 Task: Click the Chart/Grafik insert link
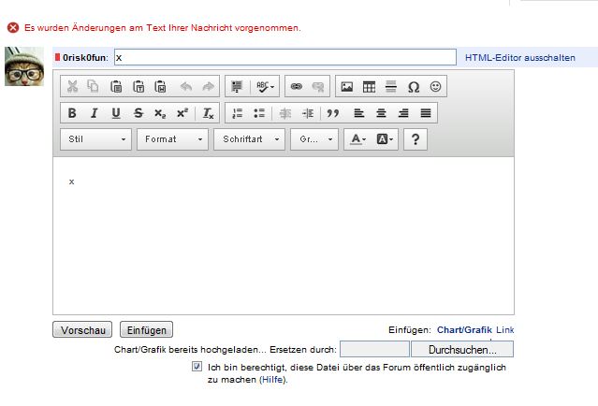point(464,329)
